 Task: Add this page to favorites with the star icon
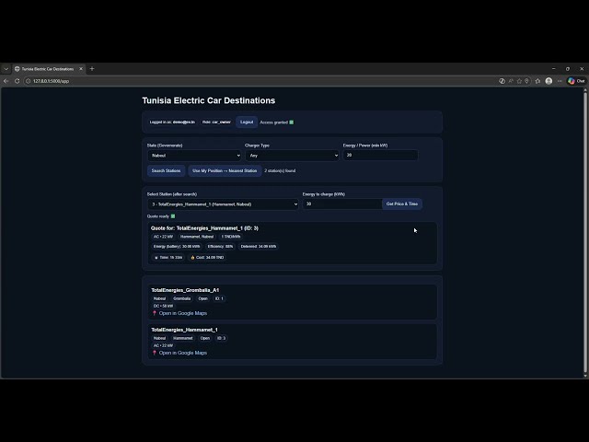click(519, 81)
